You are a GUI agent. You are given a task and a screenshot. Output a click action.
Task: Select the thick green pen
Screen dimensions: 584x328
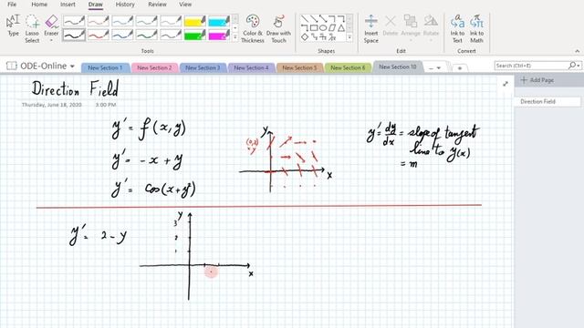[x=147, y=35]
